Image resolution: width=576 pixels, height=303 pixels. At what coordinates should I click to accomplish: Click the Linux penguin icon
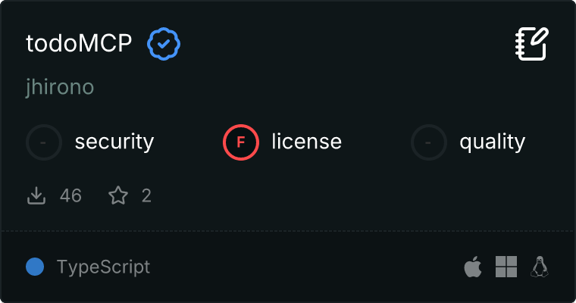tap(540, 267)
